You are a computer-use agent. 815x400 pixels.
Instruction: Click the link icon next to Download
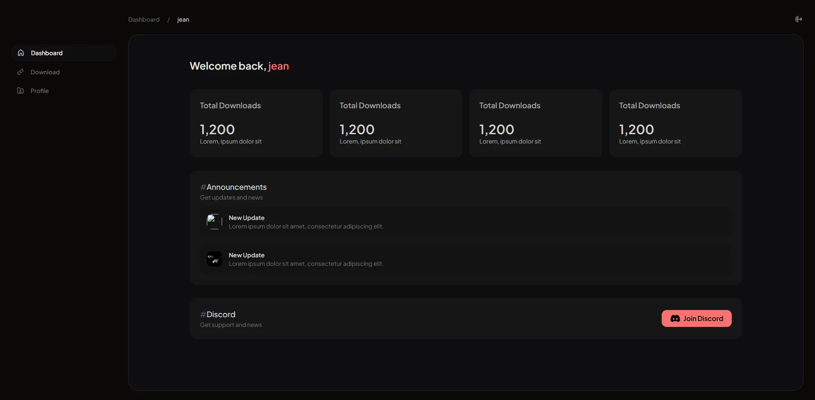point(20,72)
